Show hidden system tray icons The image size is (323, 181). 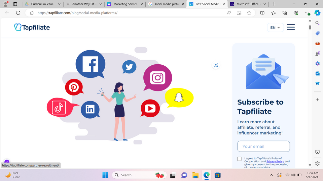point(271,175)
